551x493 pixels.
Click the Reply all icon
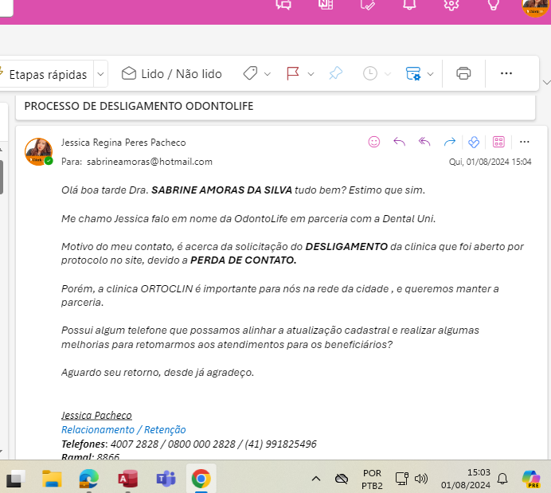[424, 142]
